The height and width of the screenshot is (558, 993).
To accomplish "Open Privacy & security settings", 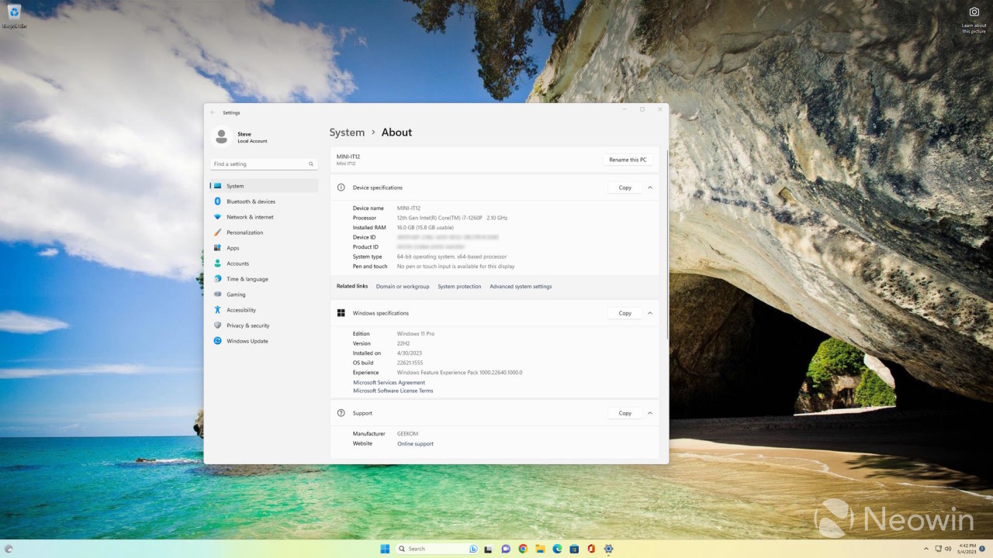I will (x=264, y=325).
